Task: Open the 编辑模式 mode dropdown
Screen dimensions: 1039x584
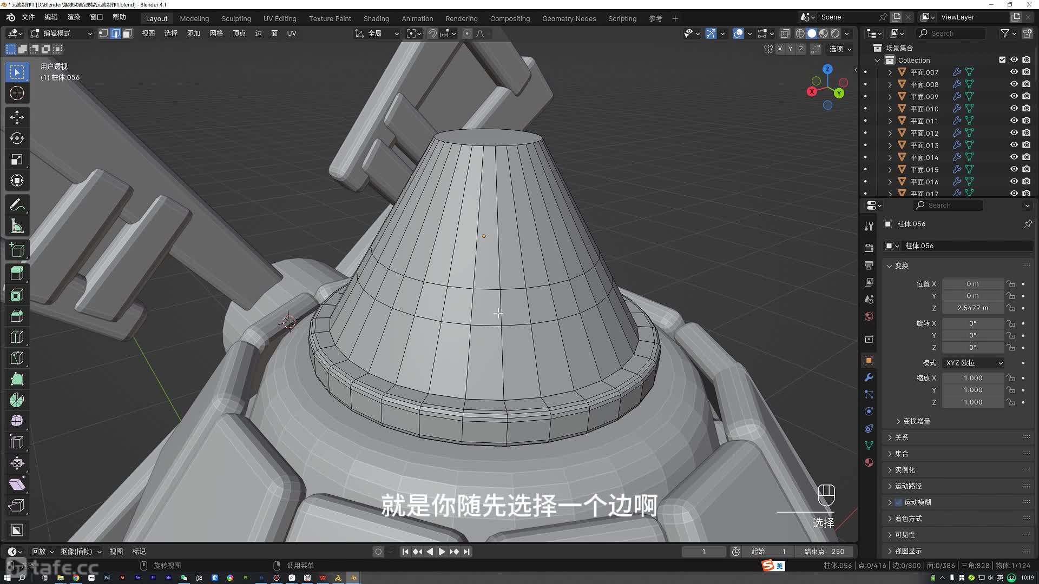Action: coord(61,34)
